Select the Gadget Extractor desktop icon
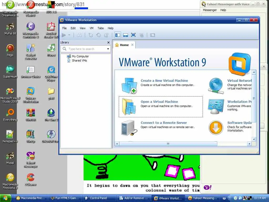Screen dimensions: 269x202 tap(30, 52)
